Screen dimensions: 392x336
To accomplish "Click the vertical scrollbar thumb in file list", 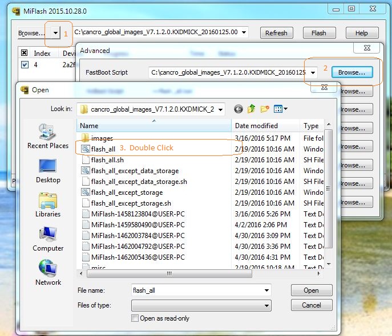I will click(x=329, y=189).
